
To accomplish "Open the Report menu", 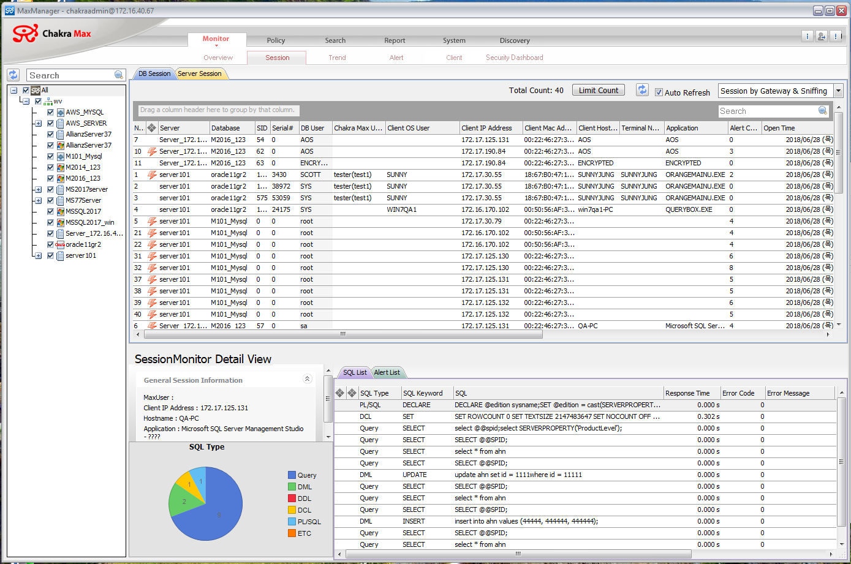I will coord(395,40).
